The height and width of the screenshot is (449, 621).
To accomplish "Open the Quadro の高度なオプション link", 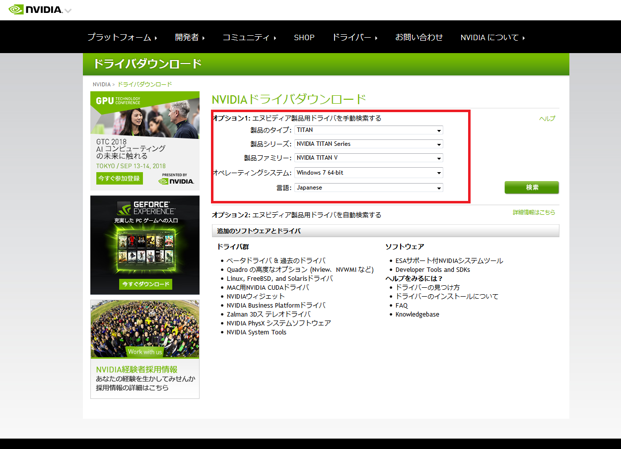I will click(300, 269).
